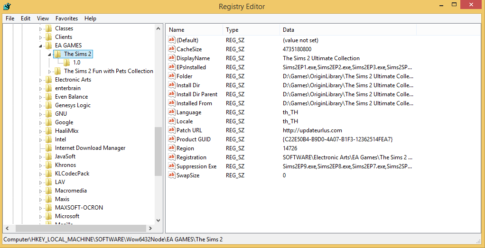Click tree scrollbar up arrow
Viewport: 485px width, 248px height.
click(159, 28)
